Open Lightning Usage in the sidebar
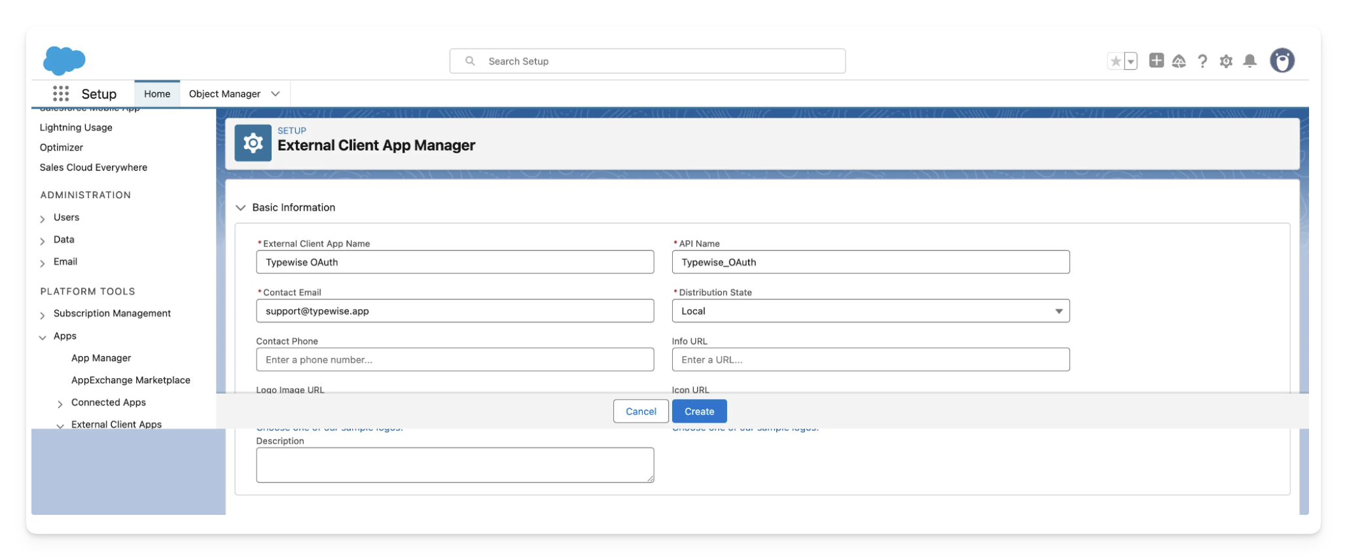This screenshot has width=1347, height=560. tap(76, 128)
